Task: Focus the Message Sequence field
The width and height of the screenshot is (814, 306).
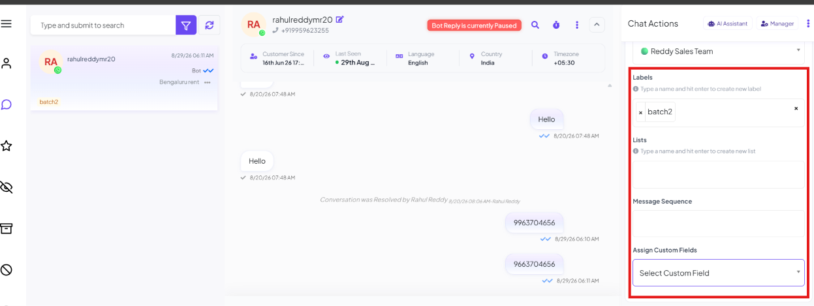Action: (x=718, y=223)
